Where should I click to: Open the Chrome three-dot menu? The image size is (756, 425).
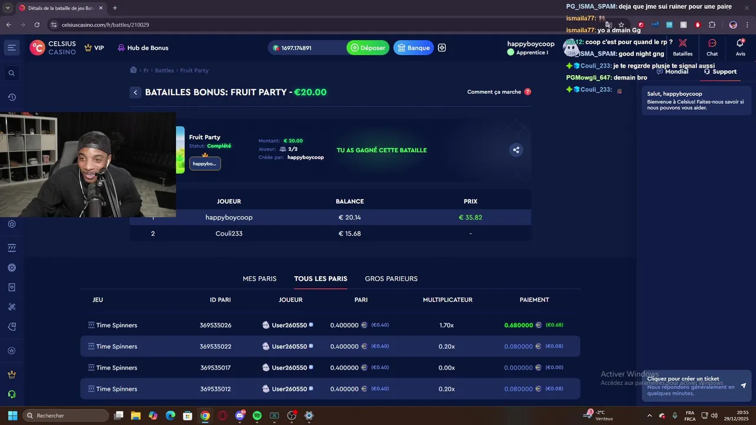747,25
